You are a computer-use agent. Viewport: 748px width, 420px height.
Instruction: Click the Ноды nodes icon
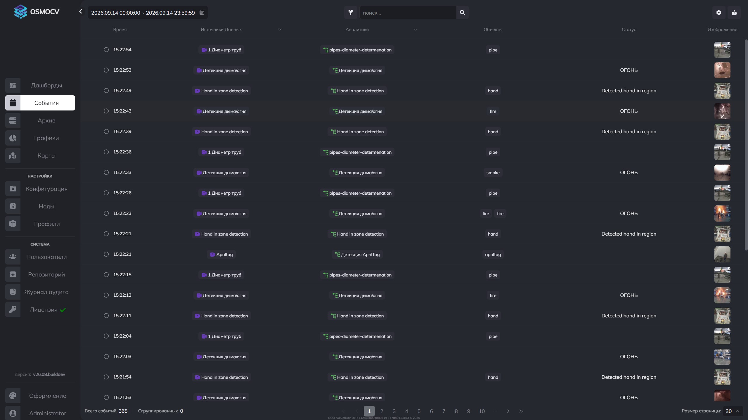coord(13,206)
